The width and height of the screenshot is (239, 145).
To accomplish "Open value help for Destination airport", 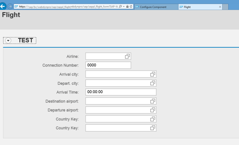I will (x=153, y=101).
